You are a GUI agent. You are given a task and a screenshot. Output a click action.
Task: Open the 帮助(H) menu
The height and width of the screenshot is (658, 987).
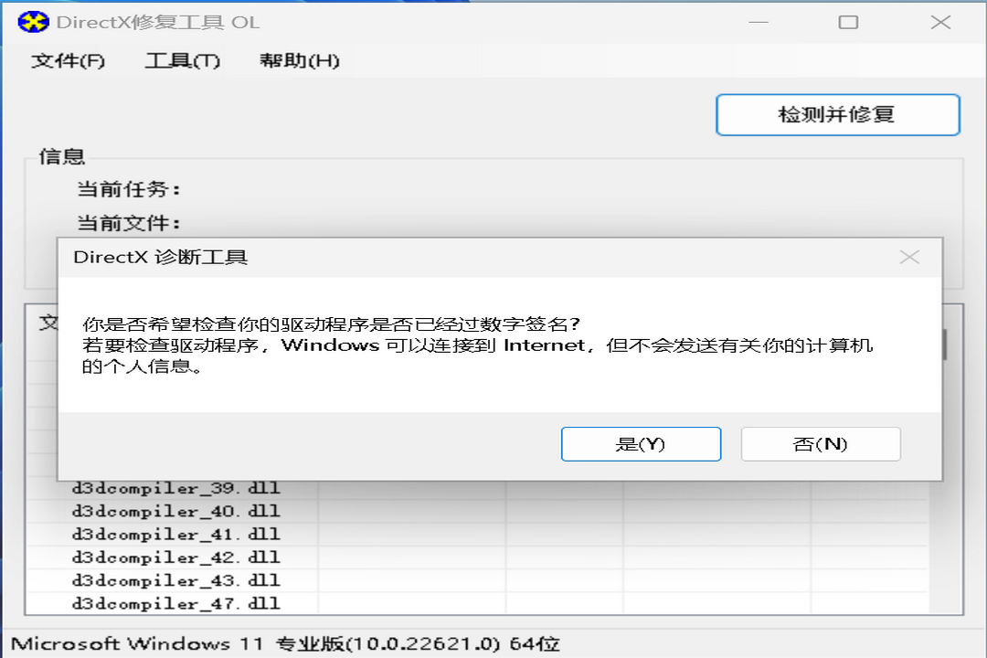299,60
